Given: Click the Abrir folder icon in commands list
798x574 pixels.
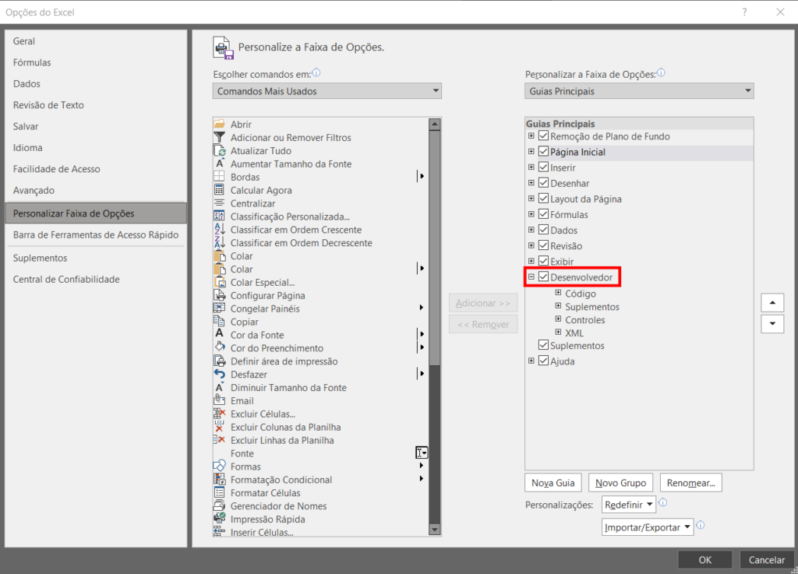Looking at the screenshot, I should 219,125.
